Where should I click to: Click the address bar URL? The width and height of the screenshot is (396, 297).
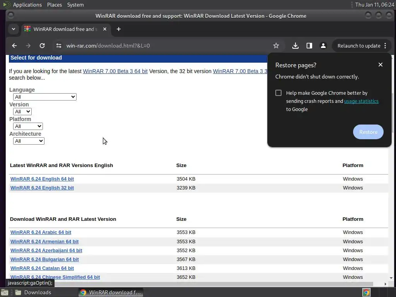[108, 46]
